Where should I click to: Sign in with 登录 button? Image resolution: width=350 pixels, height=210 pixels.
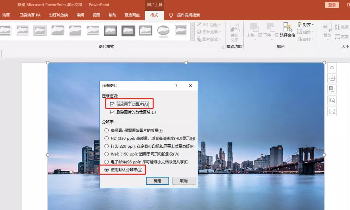pyautogui.click(x=332, y=5)
